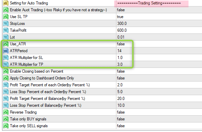The width and height of the screenshot is (202, 132).
Task: Click the boolean icon beside Use SL TP
Action: pos(6,17)
